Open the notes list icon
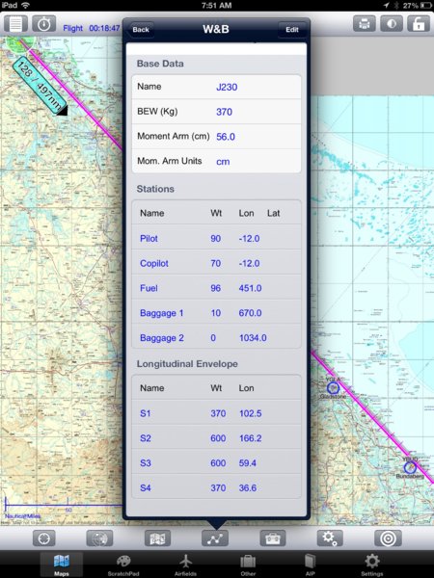Image resolution: width=434 pixels, height=578 pixels. coord(15,24)
